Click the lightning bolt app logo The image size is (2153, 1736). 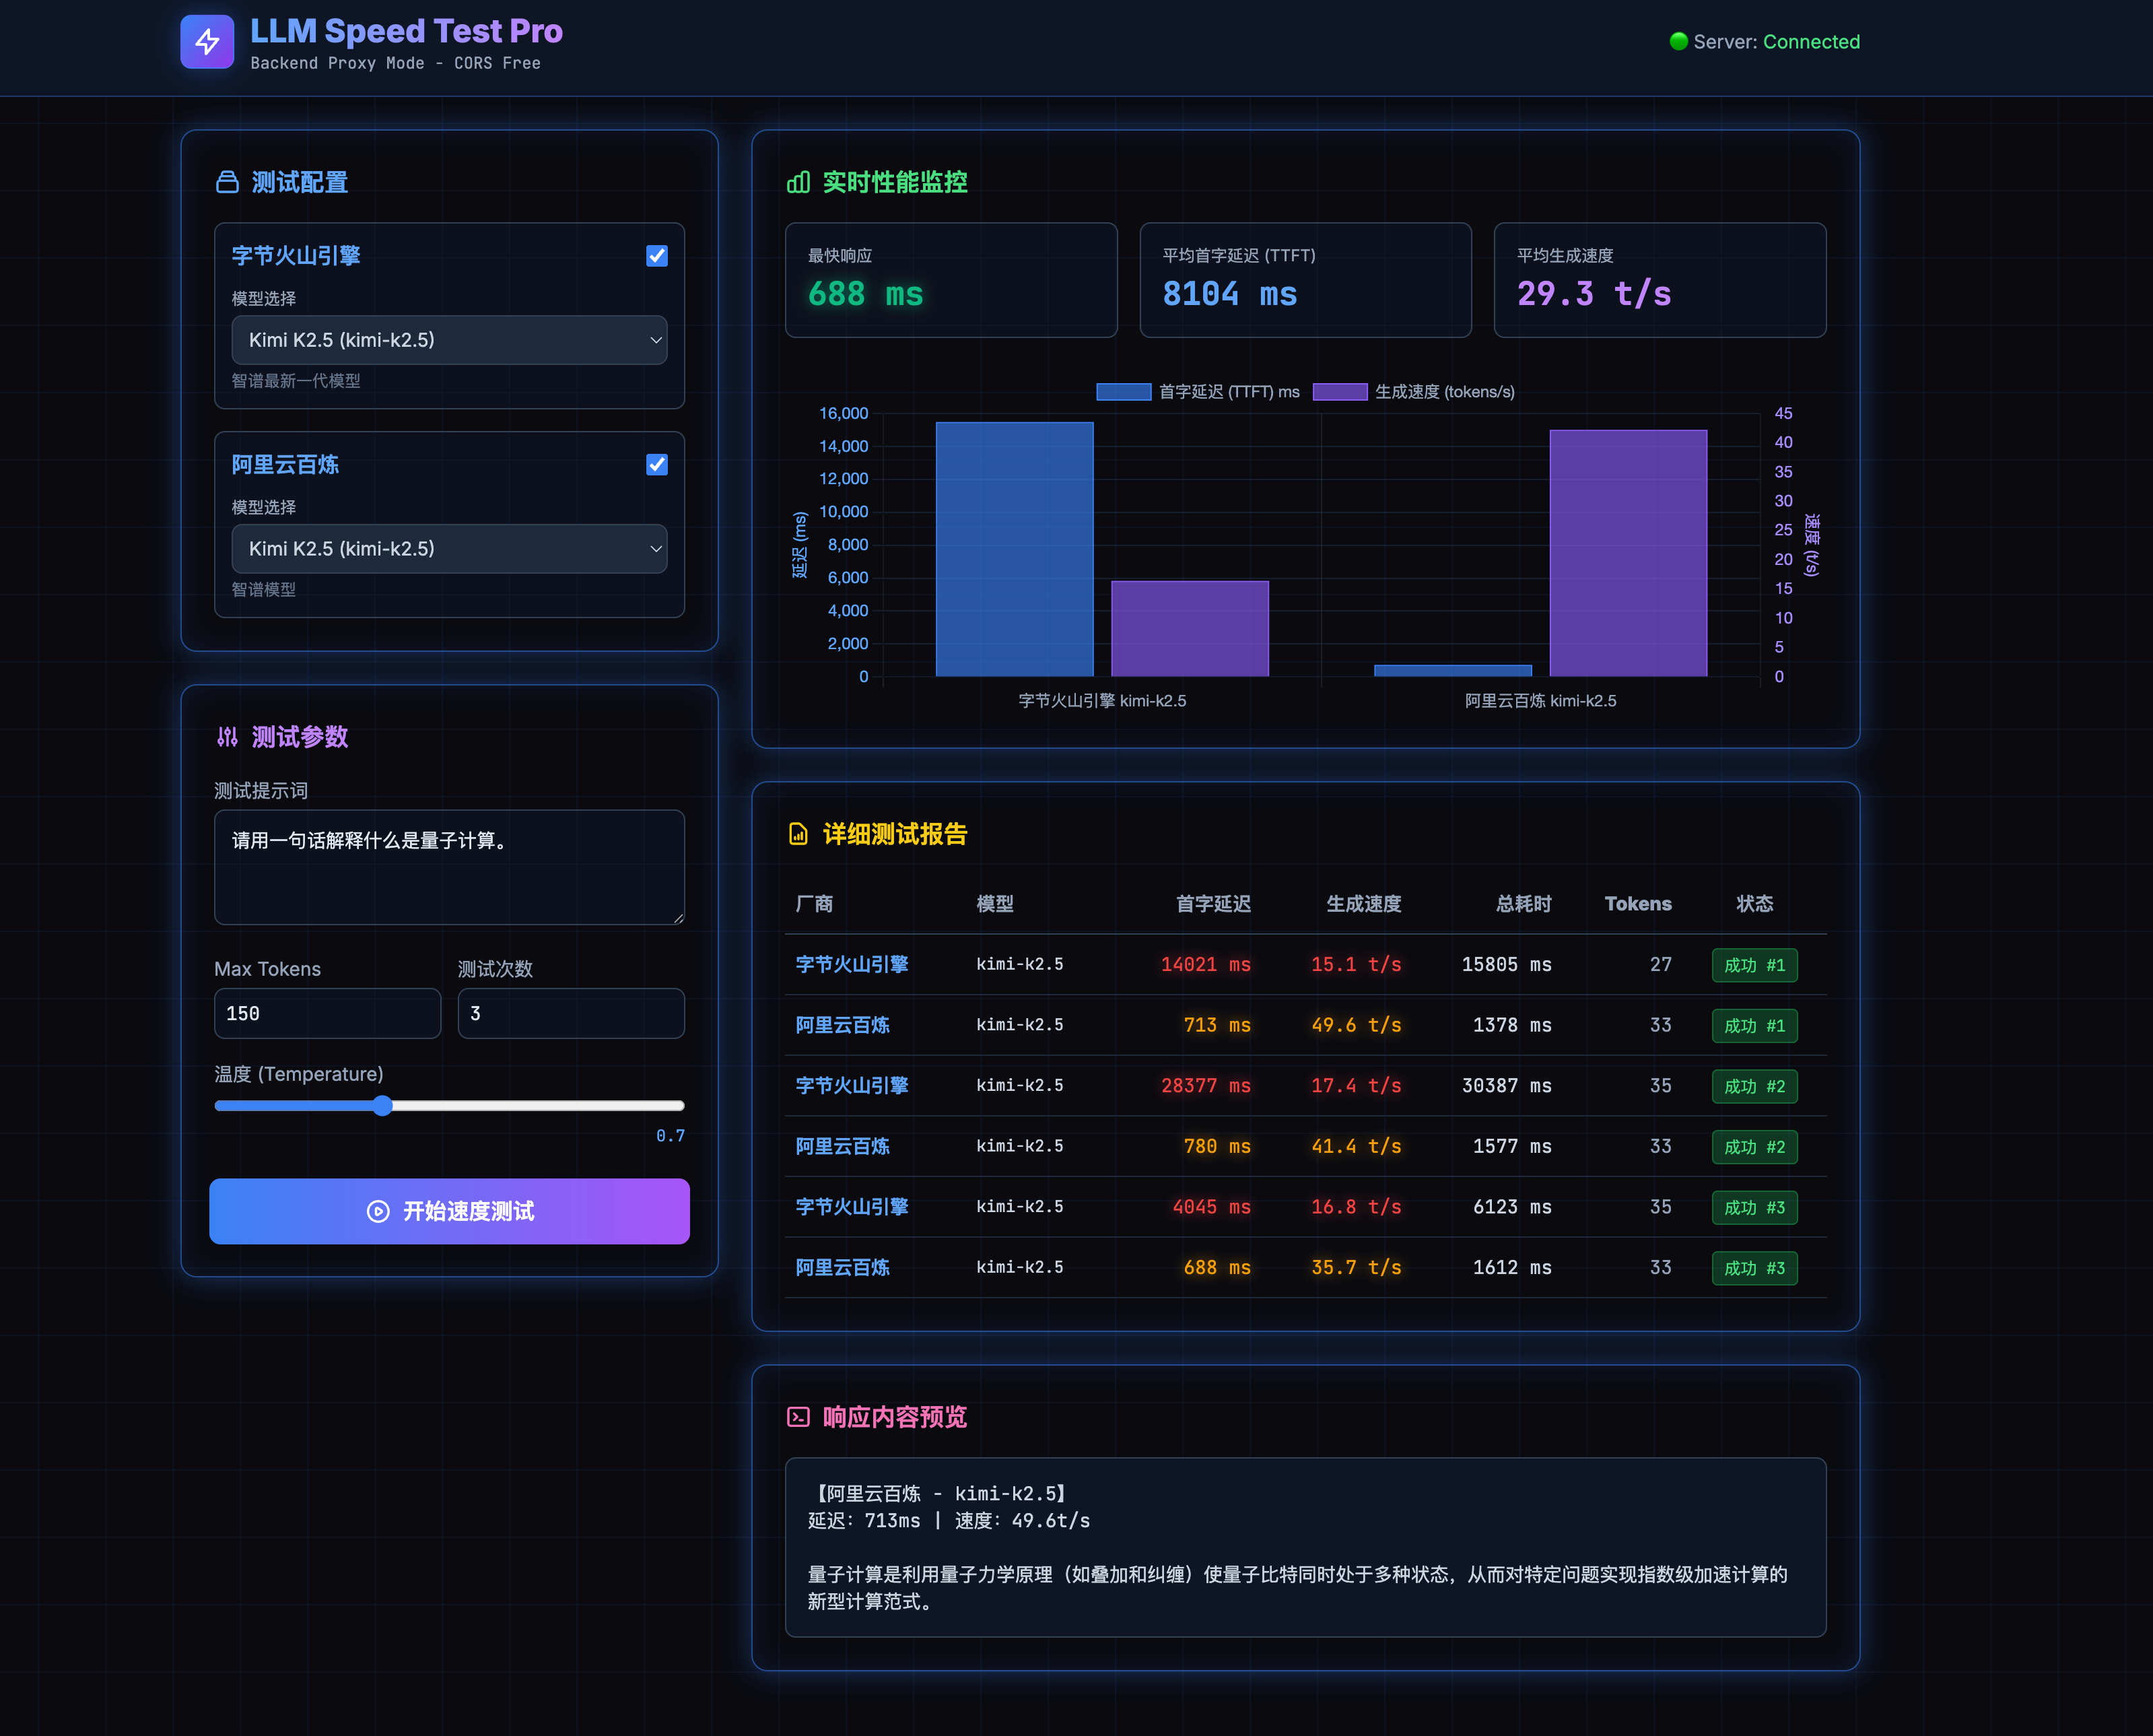[x=207, y=42]
